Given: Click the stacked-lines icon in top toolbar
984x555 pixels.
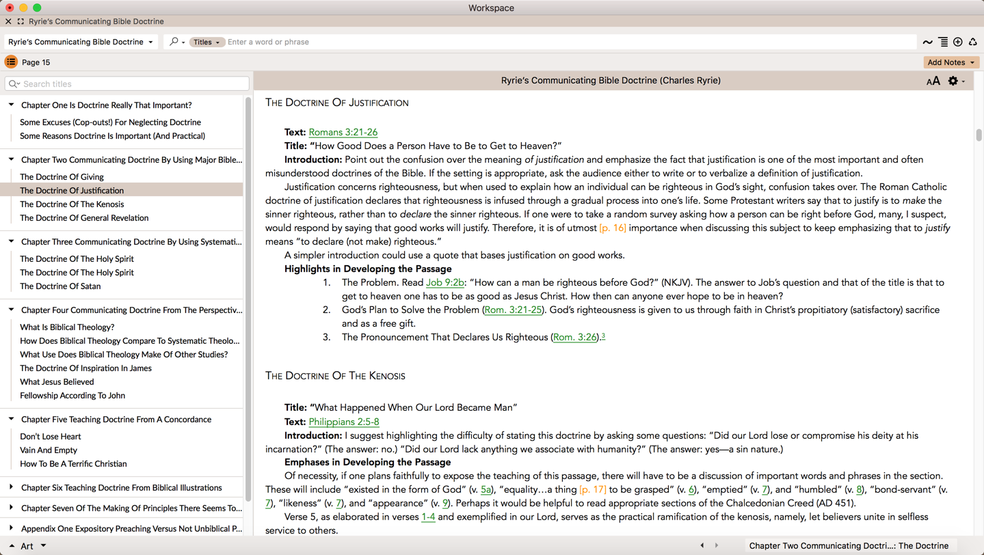Looking at the screenshot, I should pos(943,42).
